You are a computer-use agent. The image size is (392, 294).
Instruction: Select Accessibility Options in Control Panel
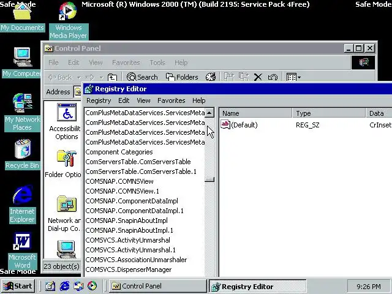coord(67,122)
